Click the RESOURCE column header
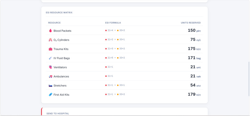This screenshot has height=116, width=250. pos(54,23)
